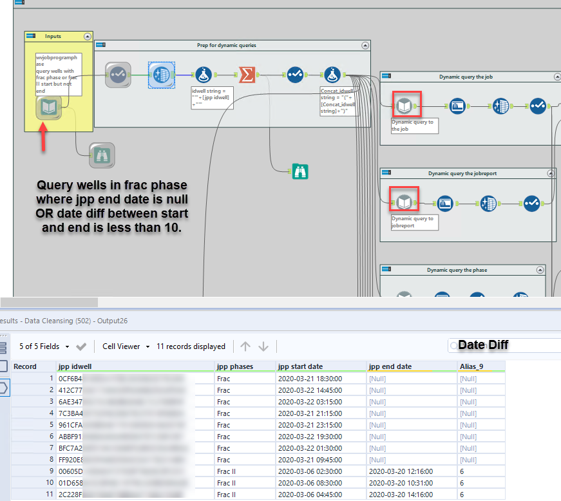Select Data Cleansing tool in 'Dynamic query the job'

[x=500, y=106]
